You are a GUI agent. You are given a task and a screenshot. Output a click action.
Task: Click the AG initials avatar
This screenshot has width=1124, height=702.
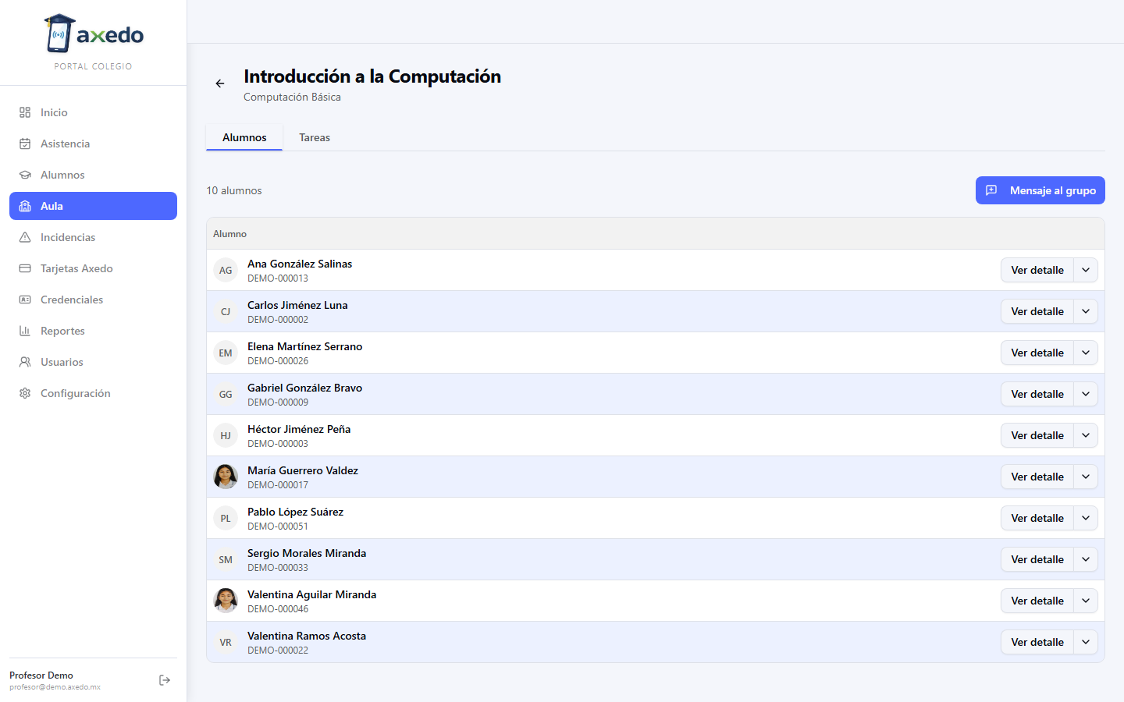click(226, 270)
